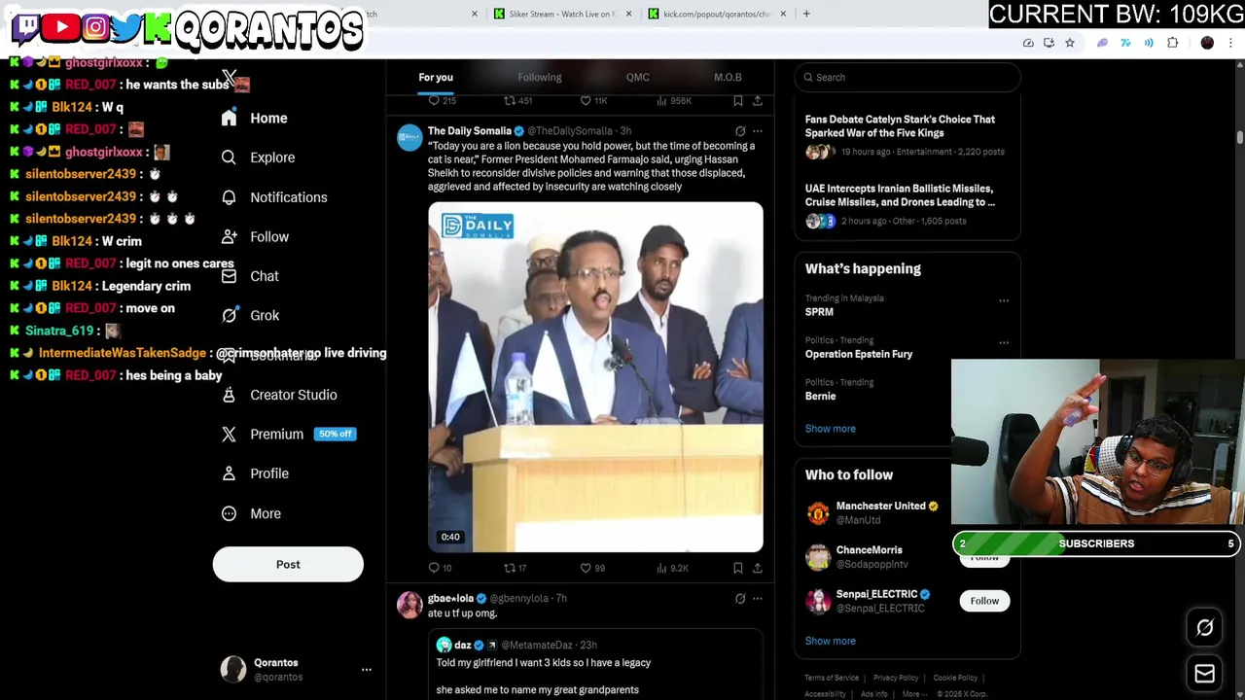Open The Daily Somalia profile avatar
This screenshot has height=700, width=1245.
coord(409,138)
